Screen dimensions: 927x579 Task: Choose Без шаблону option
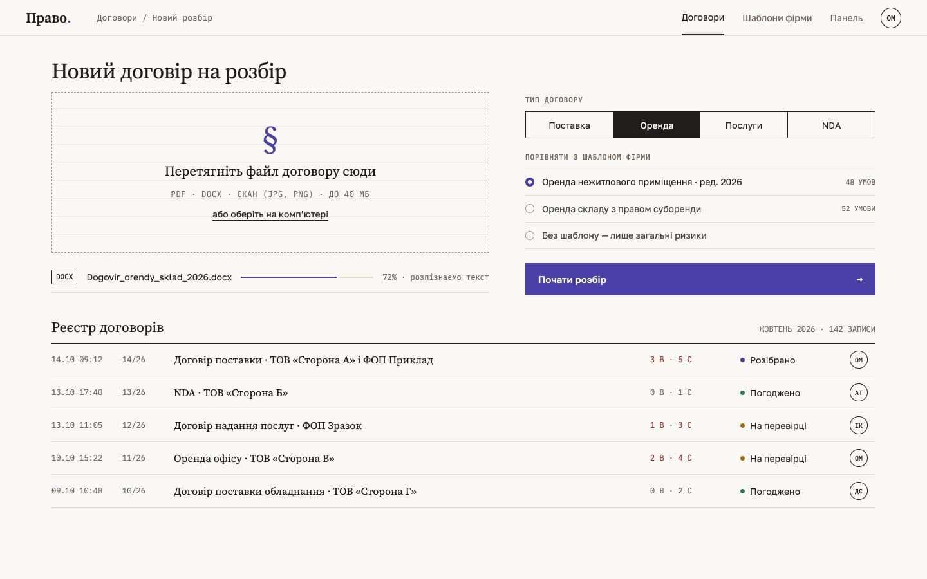pos(700,235)
